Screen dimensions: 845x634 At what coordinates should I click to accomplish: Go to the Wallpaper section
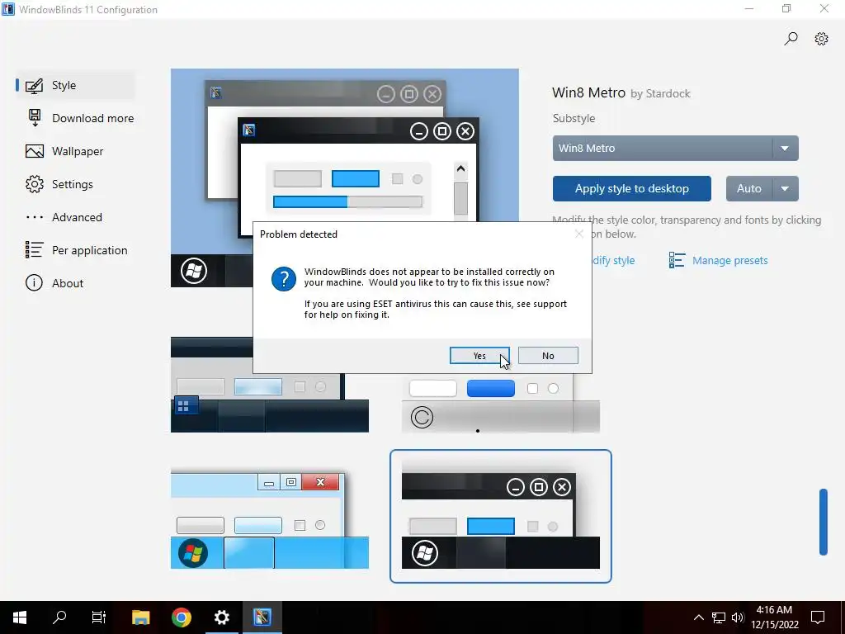pyautogui.click(x=75, y=151)
